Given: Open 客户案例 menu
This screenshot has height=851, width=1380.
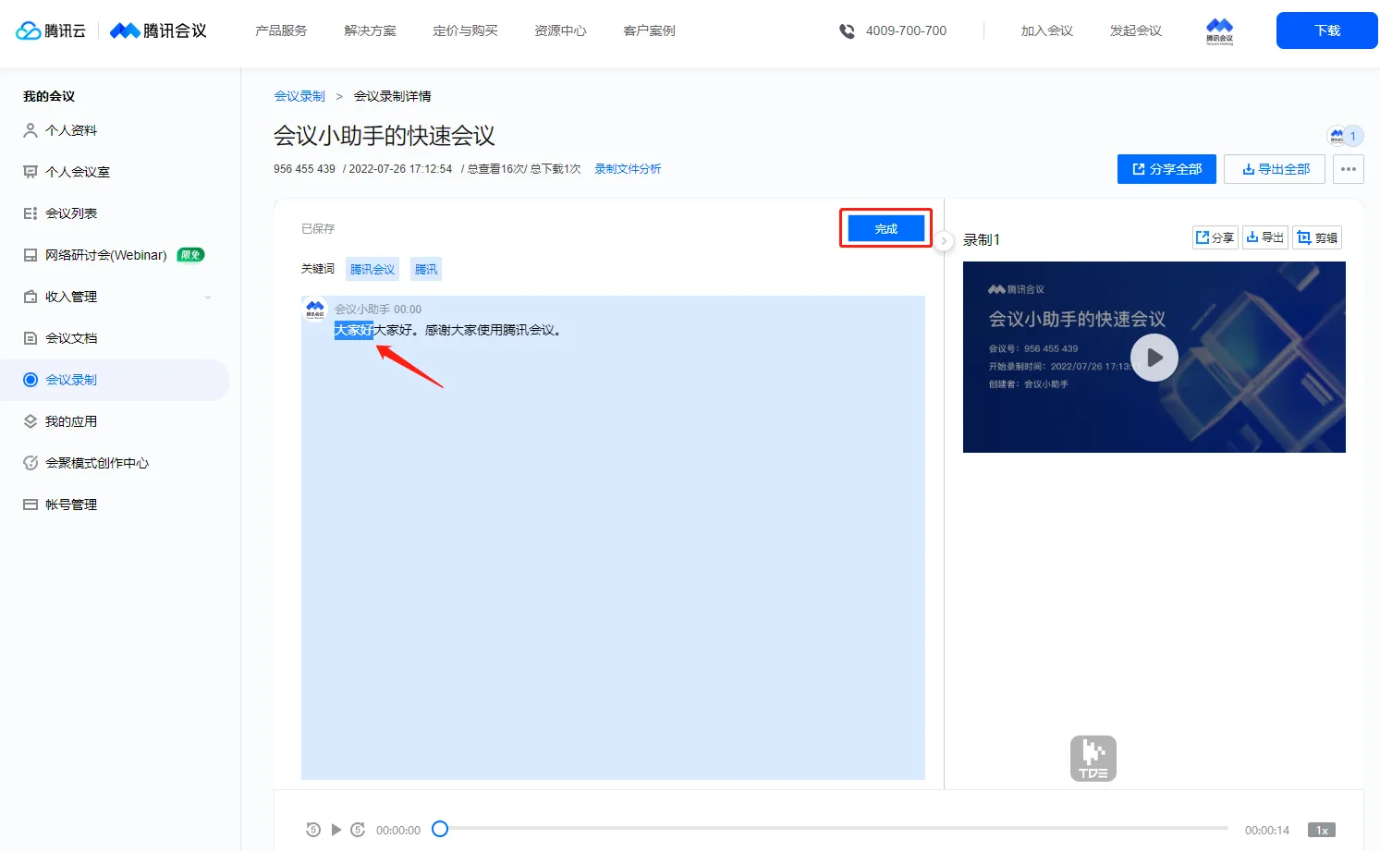Looking at the screenshot, I should (x=649, y=30).
